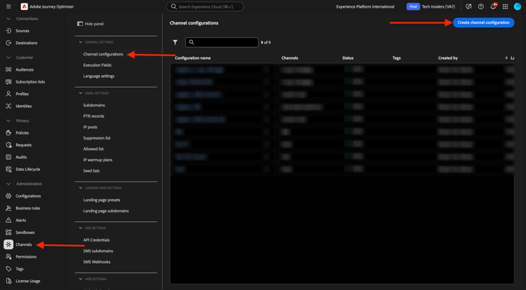Screen dimensions: 526x290
Task: Collapse the Administration section
Action: [x=8, y=184]
